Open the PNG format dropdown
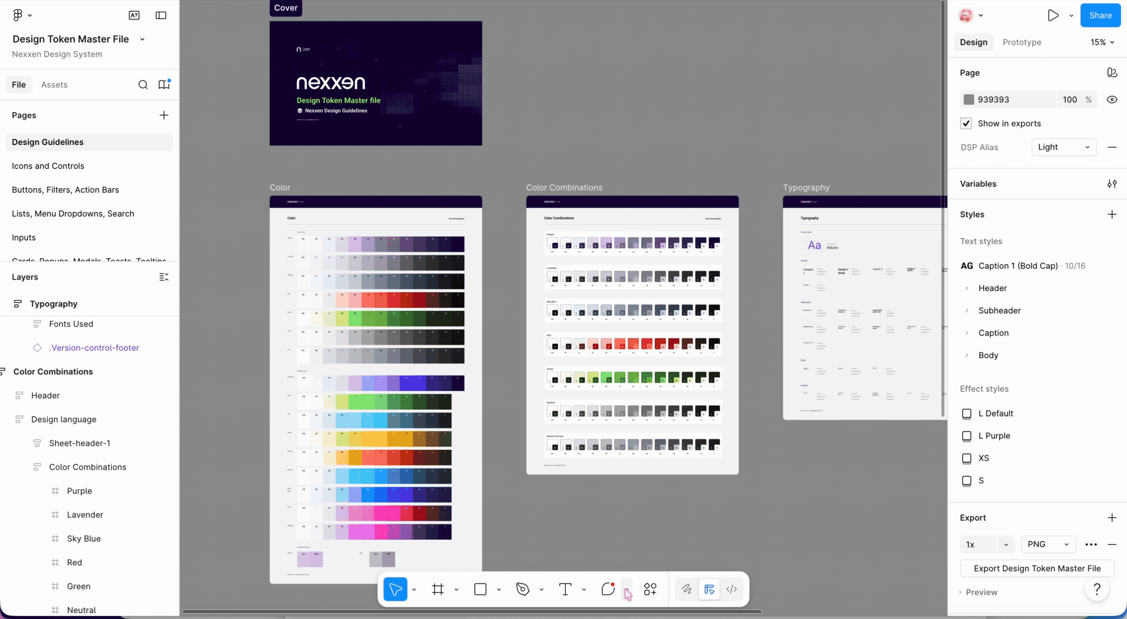The width and height of the screenshot is (1127, 619). pyautogui.click(x=1048, y=544)
